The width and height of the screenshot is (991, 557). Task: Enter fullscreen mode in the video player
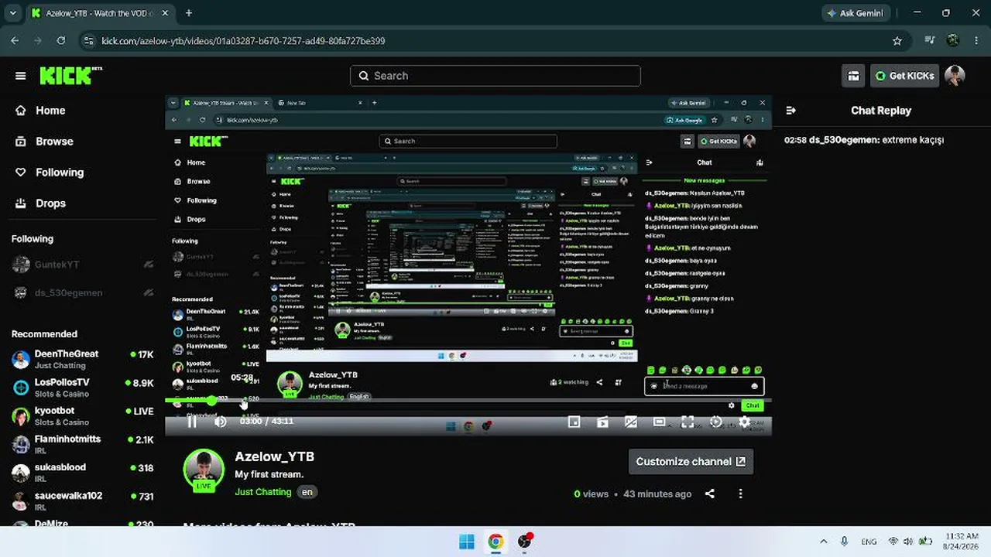click(688, 422)
